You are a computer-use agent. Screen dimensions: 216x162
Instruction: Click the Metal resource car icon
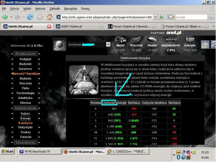pos(121,39)
